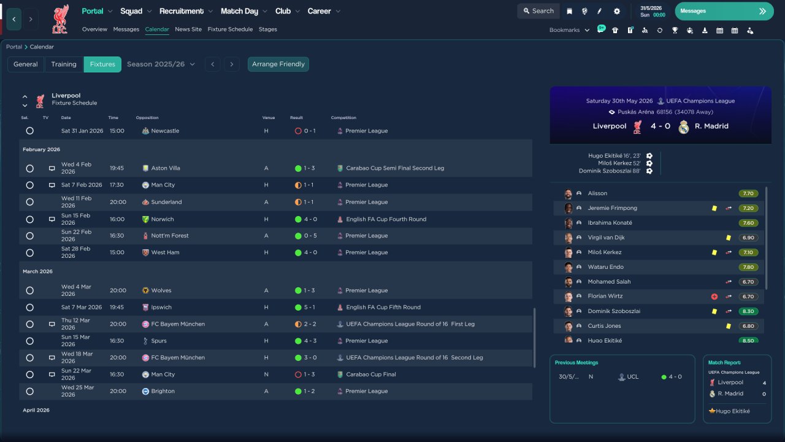Viewport: 785px width, 442px height.
Task: Open settings with the gear icon
Action: 617,11
